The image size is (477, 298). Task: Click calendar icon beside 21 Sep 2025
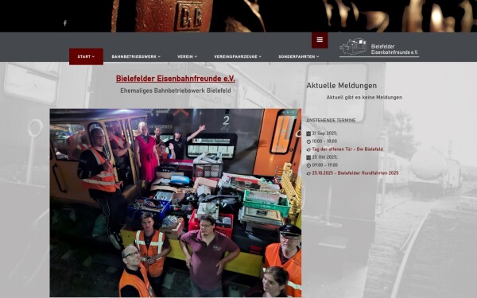[x=308, y=134]
